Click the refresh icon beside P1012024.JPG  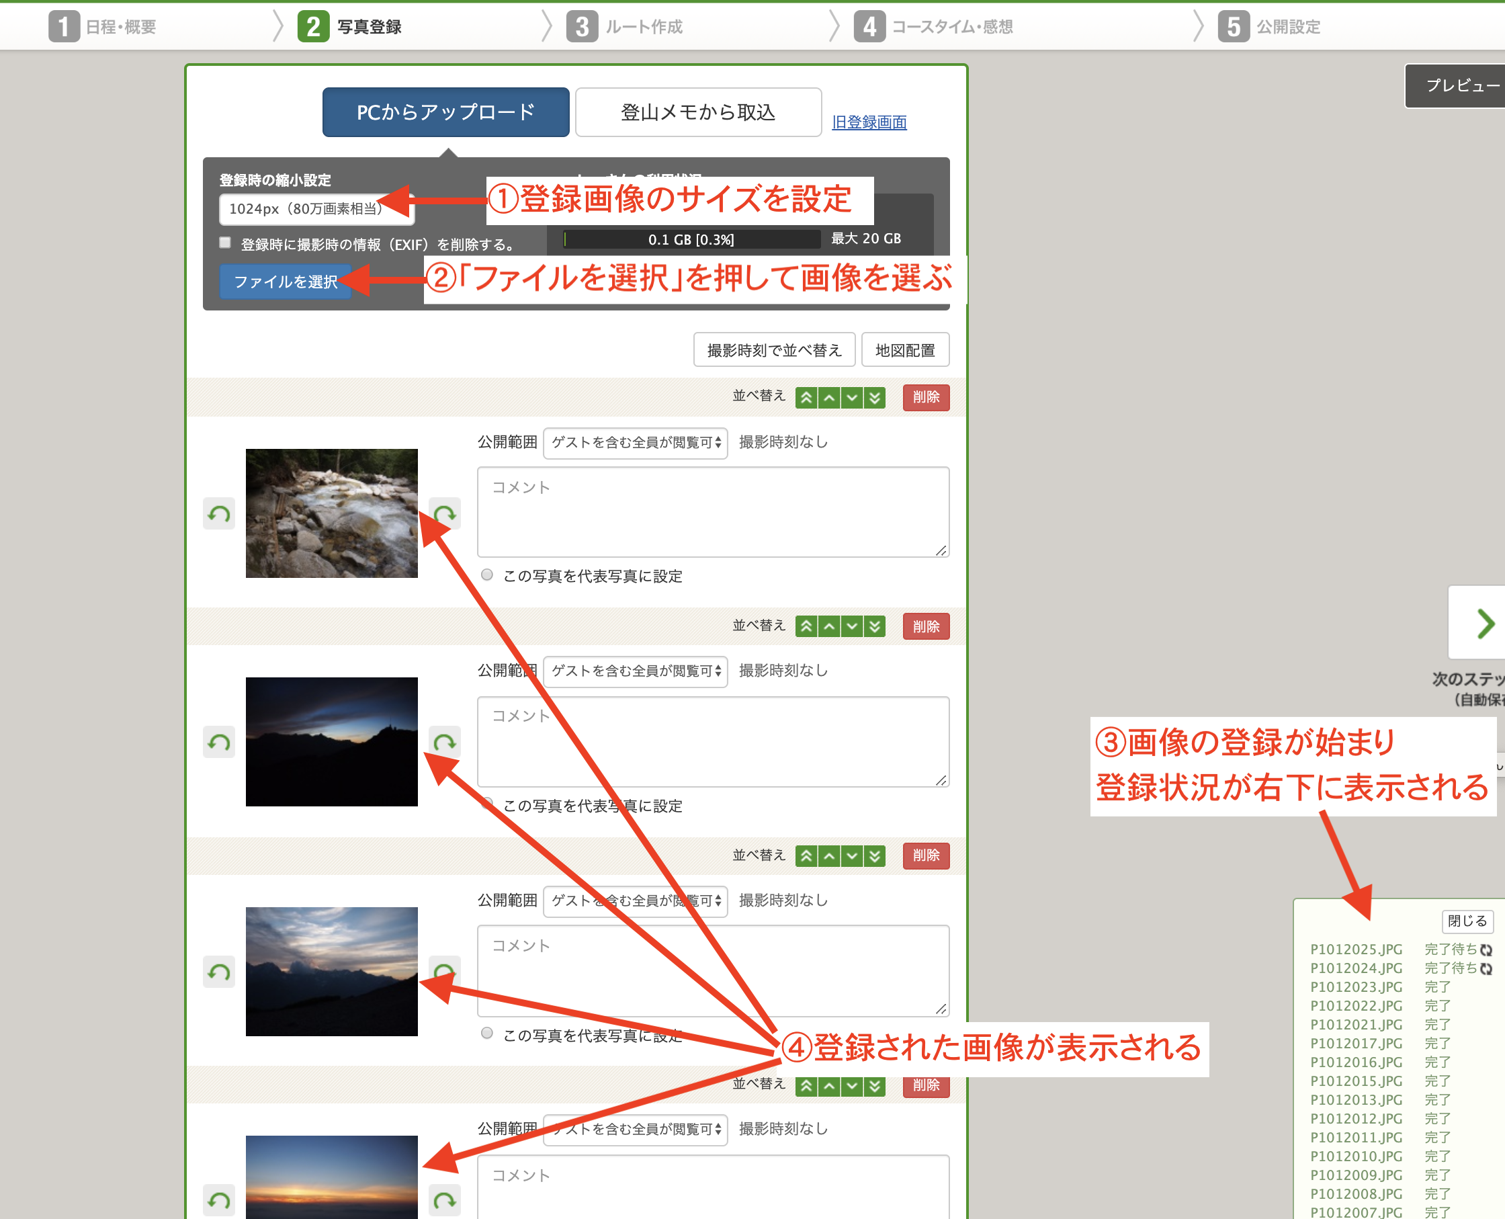pos(1486,969)
